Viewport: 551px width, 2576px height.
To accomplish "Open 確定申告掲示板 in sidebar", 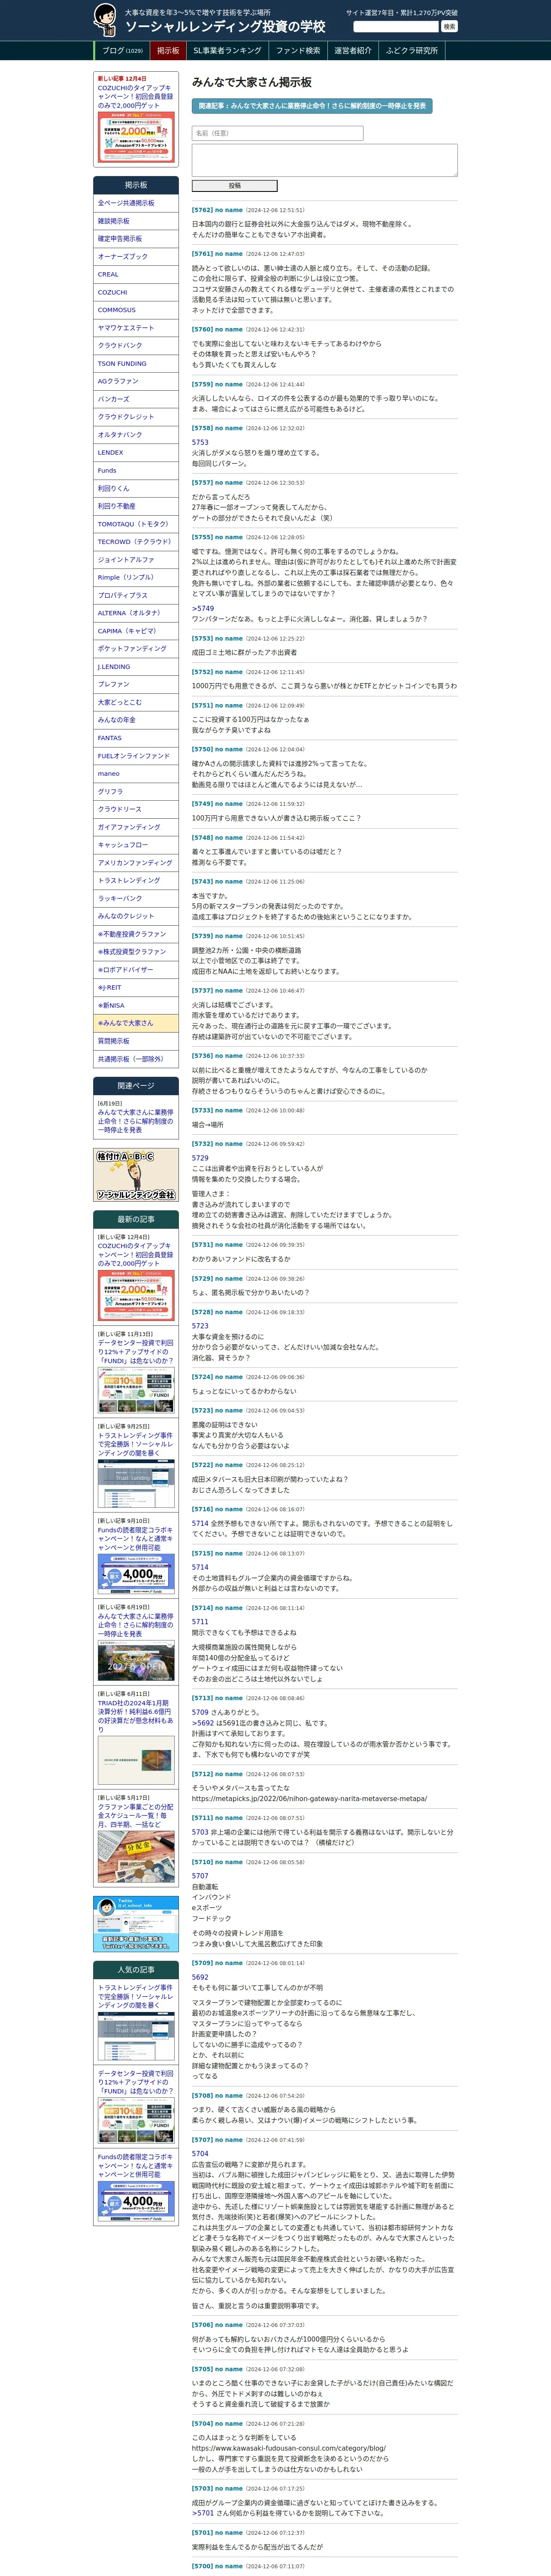I will (x=136, y=239).
